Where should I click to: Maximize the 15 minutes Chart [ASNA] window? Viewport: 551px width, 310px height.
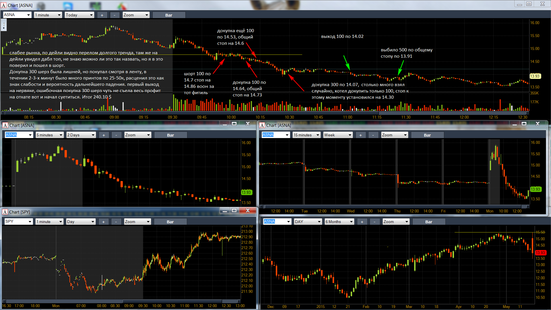click(x=524, y=124)
